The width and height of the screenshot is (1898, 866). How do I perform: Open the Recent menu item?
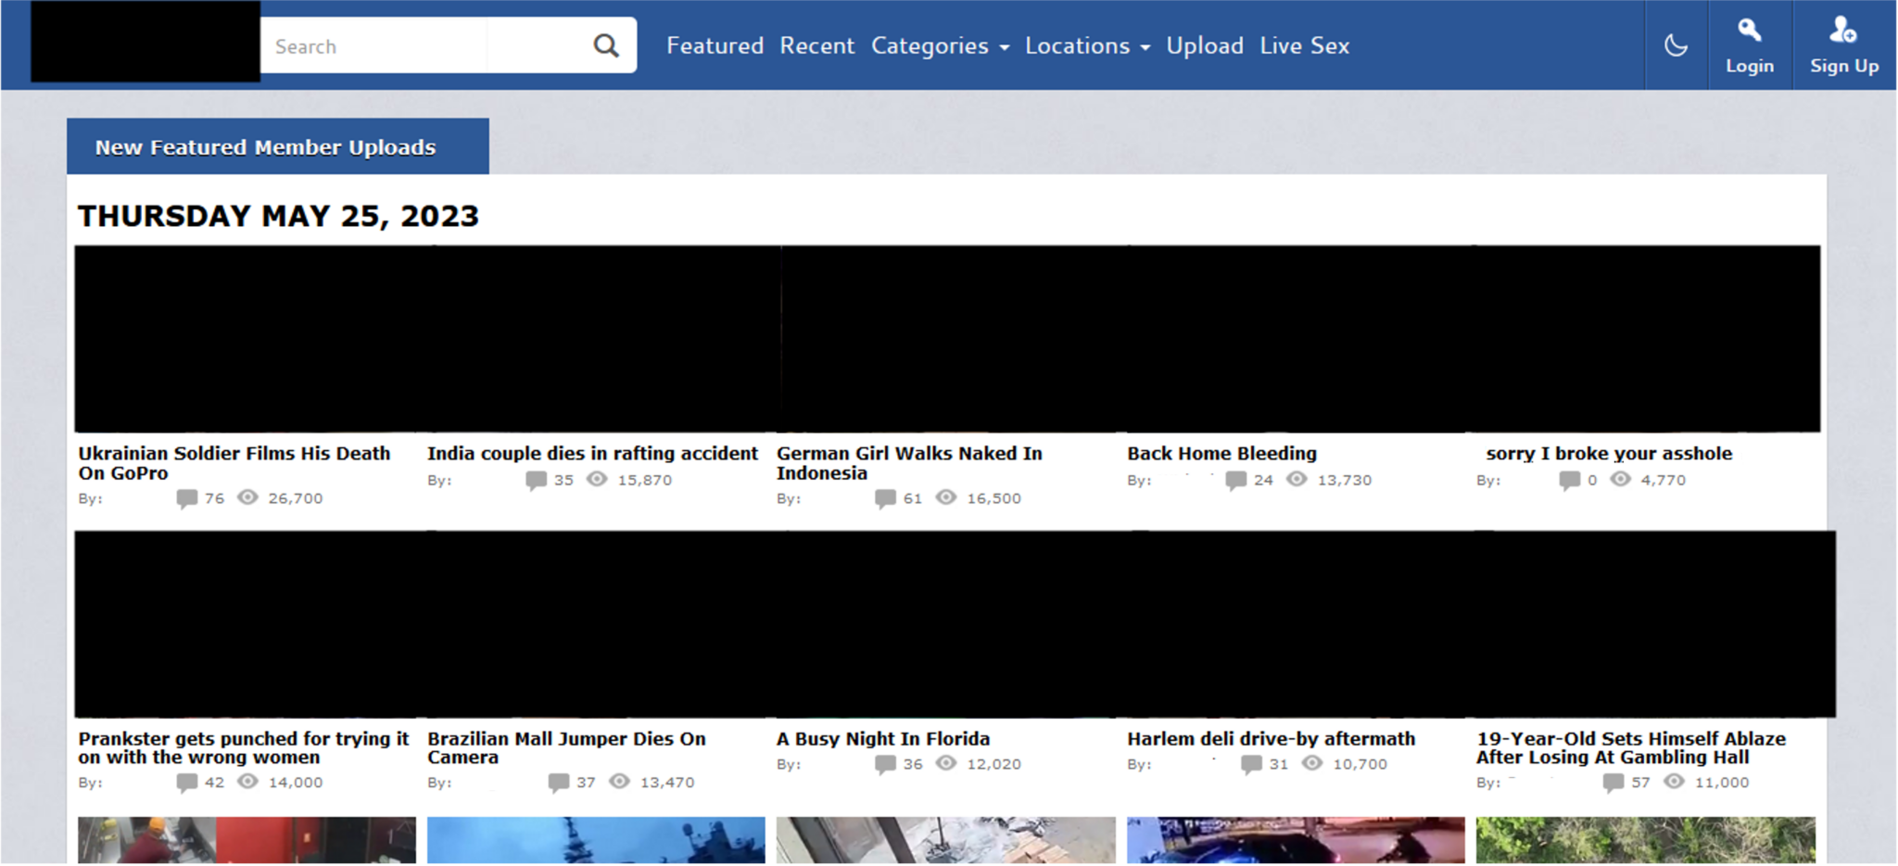click(816, 45)
